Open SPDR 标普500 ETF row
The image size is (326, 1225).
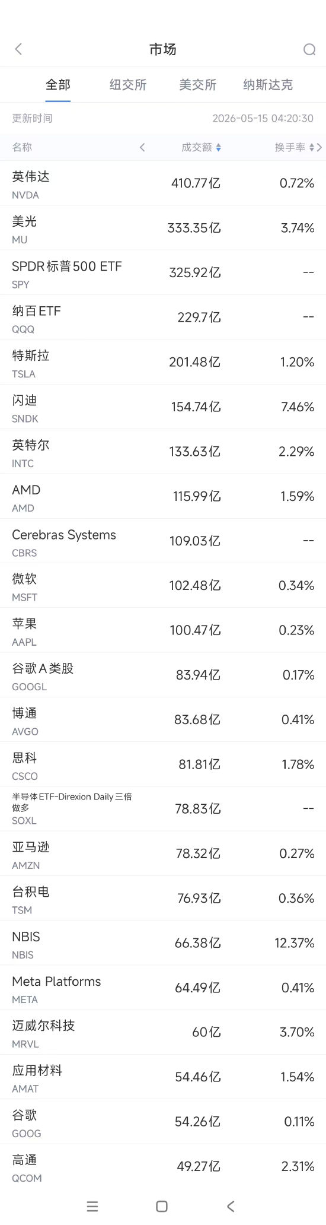163,273
